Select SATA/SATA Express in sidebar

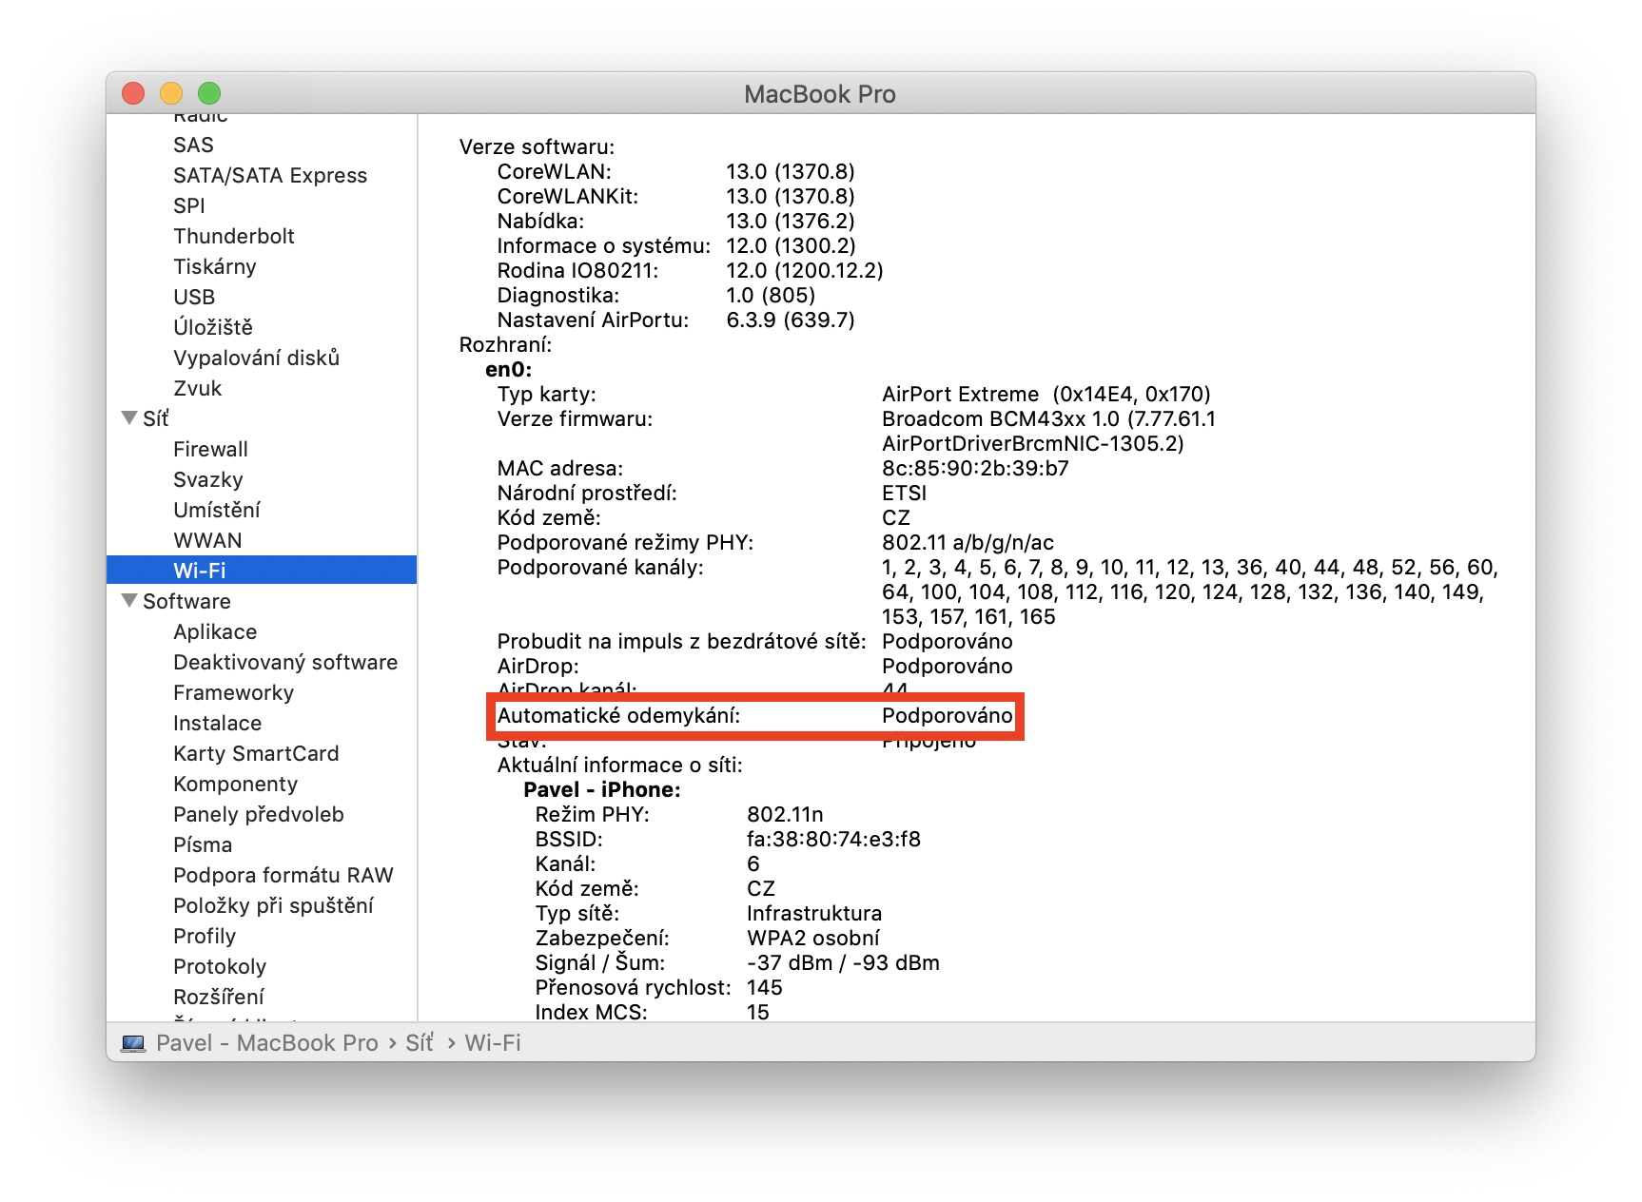point(270,175)
